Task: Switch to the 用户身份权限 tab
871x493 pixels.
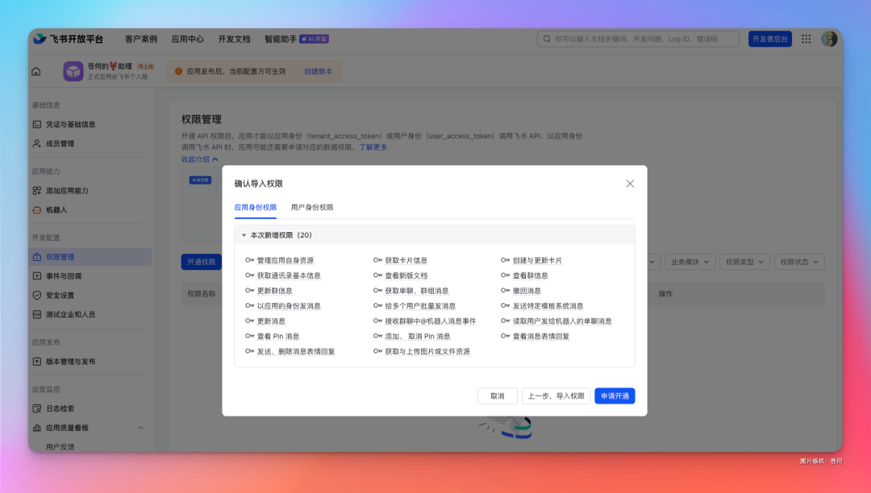Action: point(310,208)
